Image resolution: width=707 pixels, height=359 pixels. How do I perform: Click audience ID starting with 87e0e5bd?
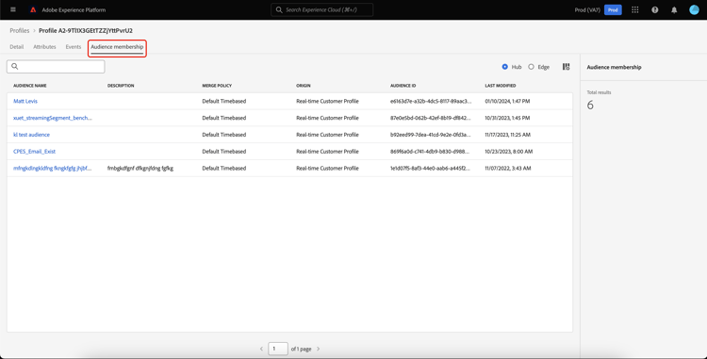tap(431, 118)
